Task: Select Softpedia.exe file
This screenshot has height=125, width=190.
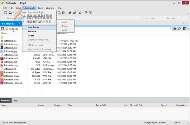Action: pyautogui.click(x=10, y=48)
